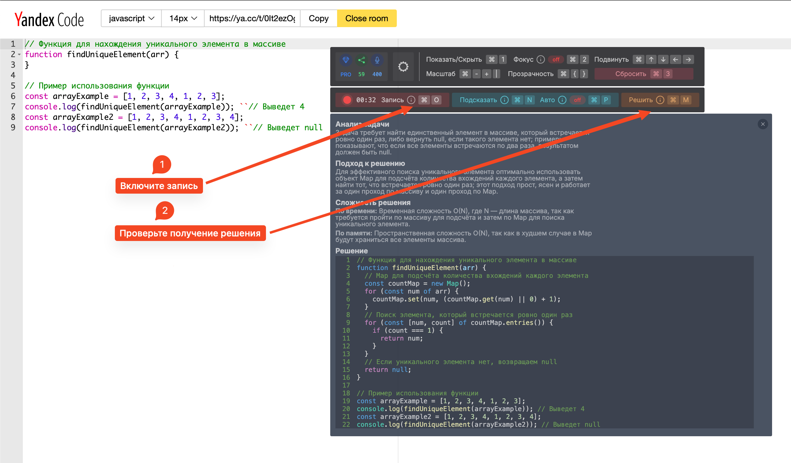The width and height of the screenshot is (791, 463).
Task: Click the Фокус label
Action: [x=523, y=59]
